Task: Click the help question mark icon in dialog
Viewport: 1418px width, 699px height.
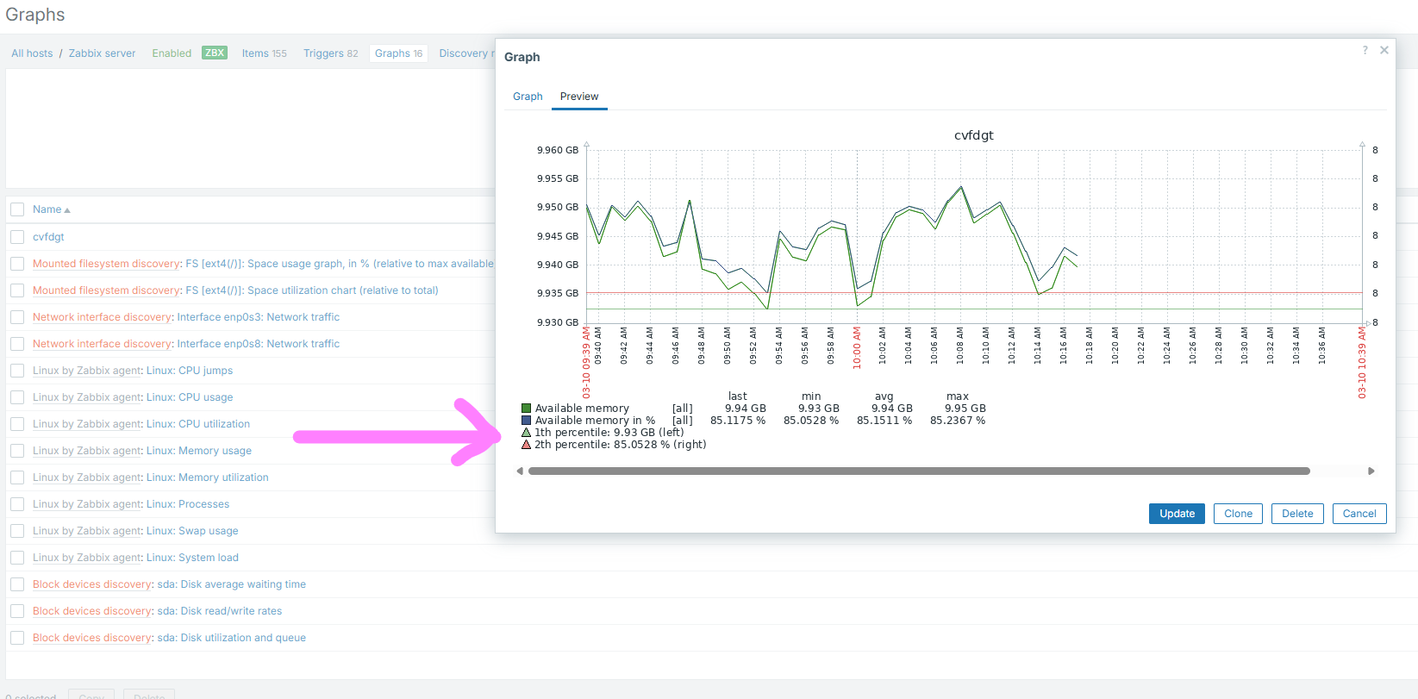Action: point(1365,50)
